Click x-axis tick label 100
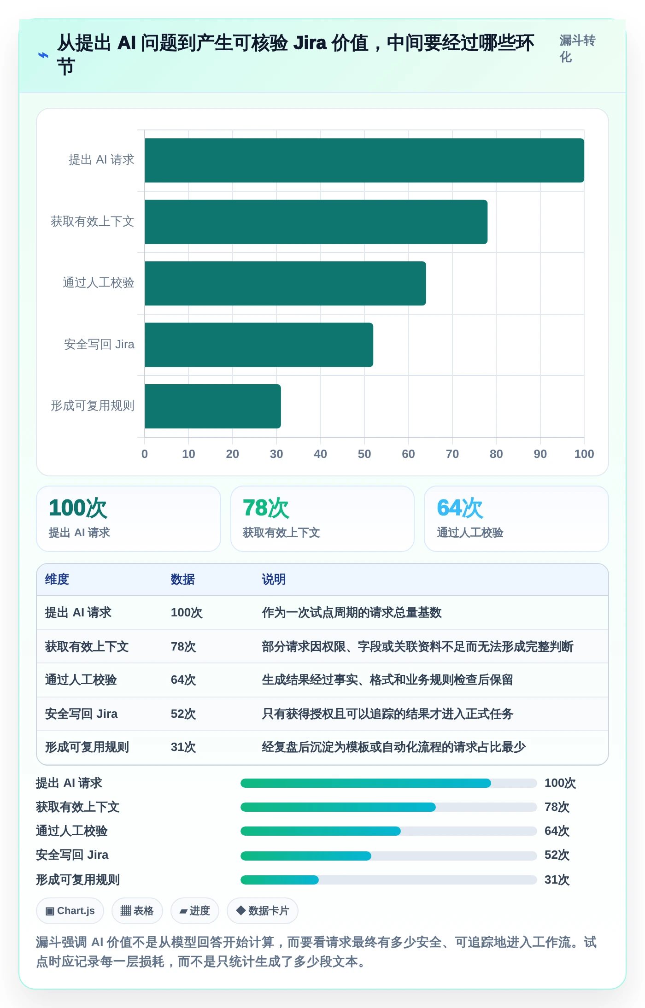Viewport: 645px width, 1008px height. coord(584,454)
